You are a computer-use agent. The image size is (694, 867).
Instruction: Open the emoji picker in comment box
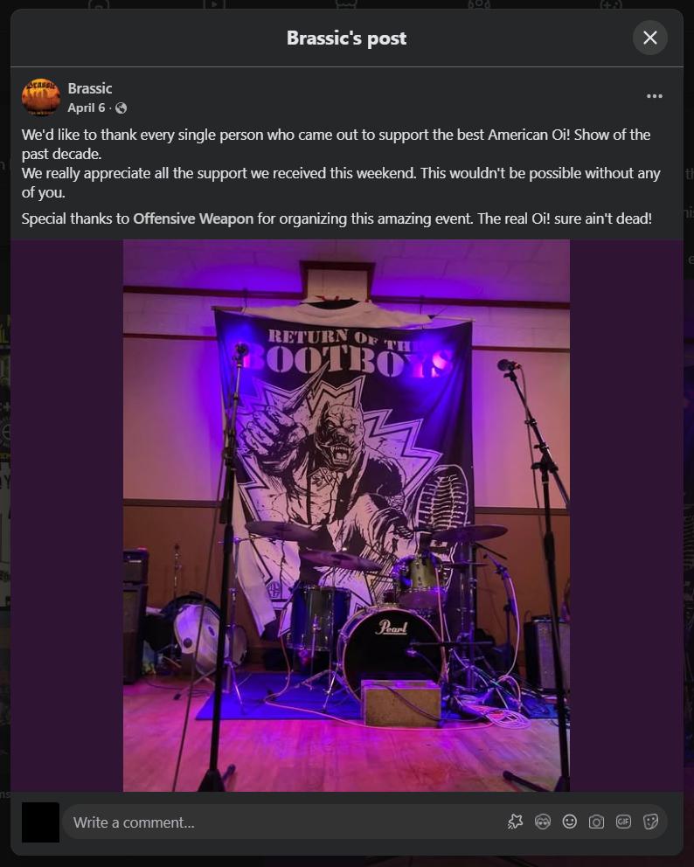point(570,822)
